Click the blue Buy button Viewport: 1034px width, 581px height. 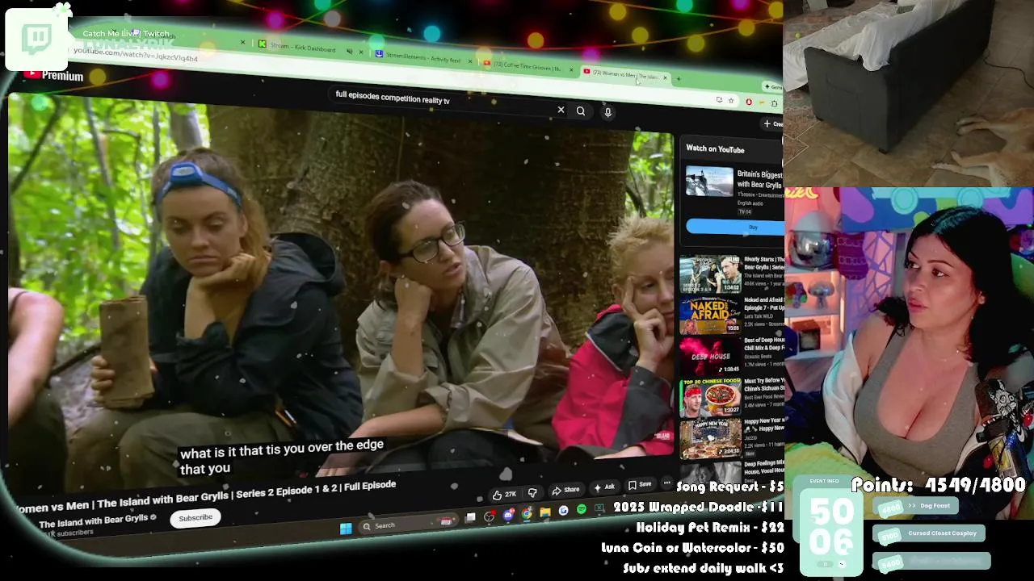(x=733, y=228)
